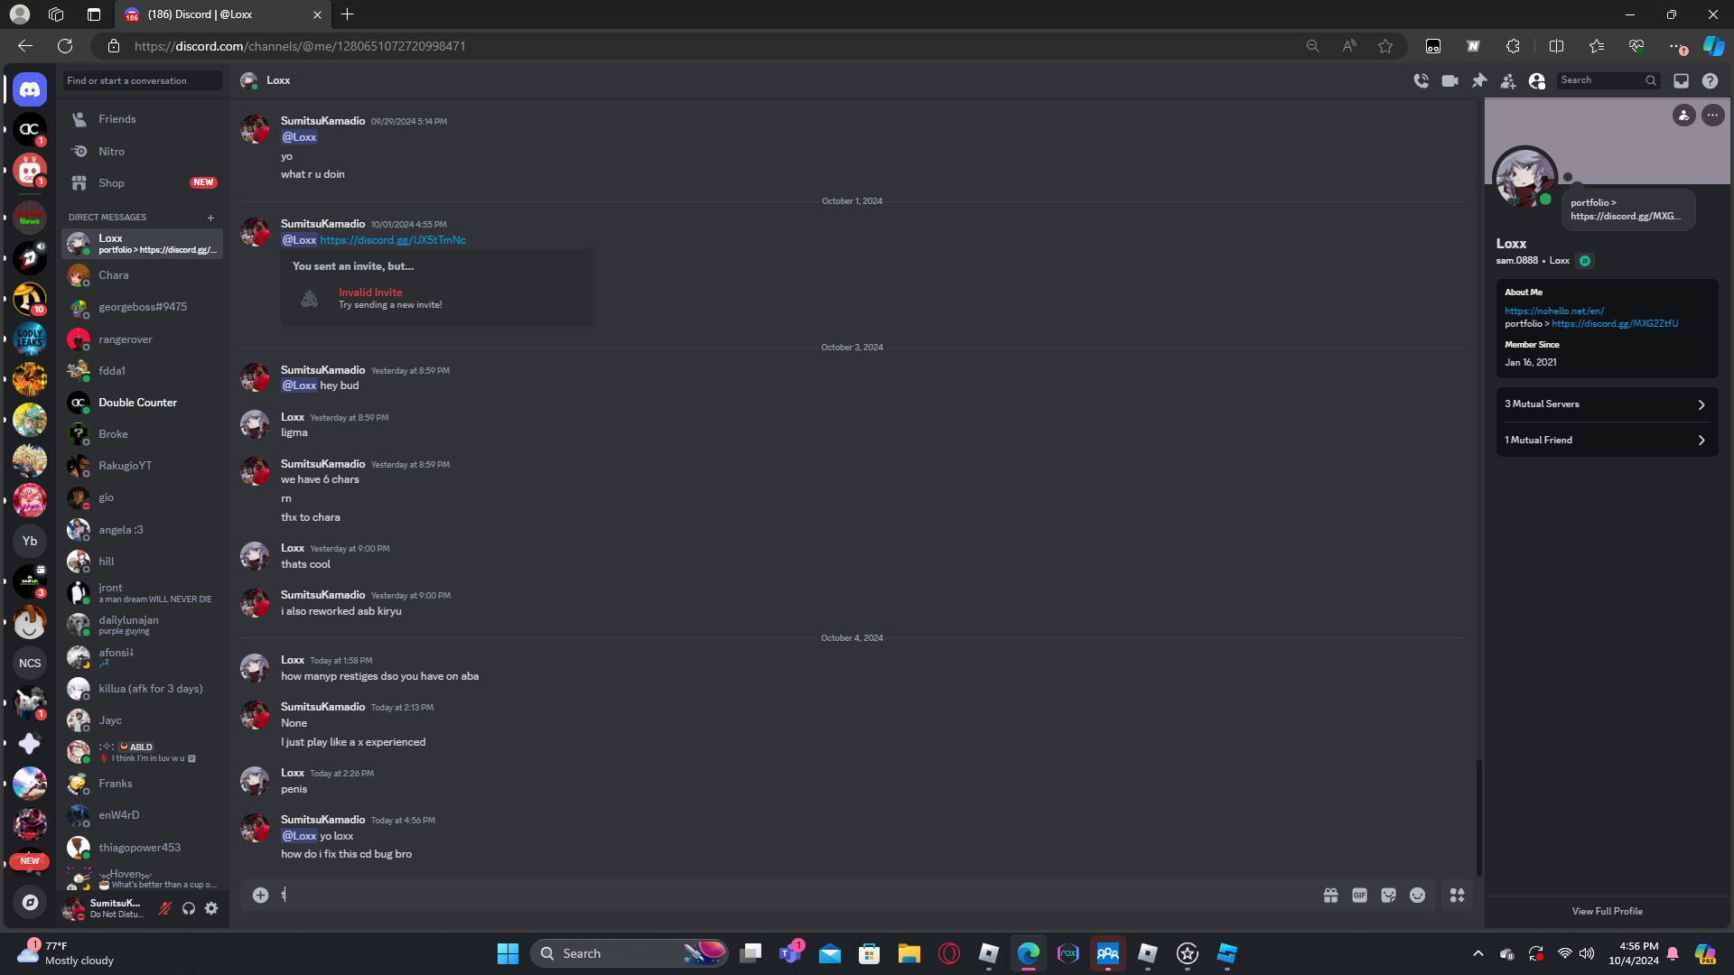Viewport: 1734px width, 975px height.
Task: Open the Godly Leaks server icon
Action: click(30, 339)
